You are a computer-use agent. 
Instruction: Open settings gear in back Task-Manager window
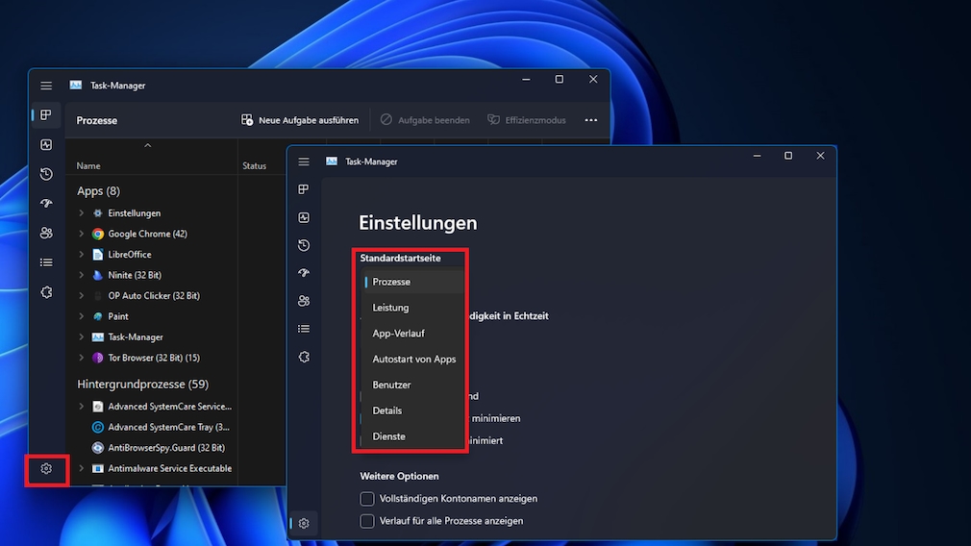click(x=46, y=469)
